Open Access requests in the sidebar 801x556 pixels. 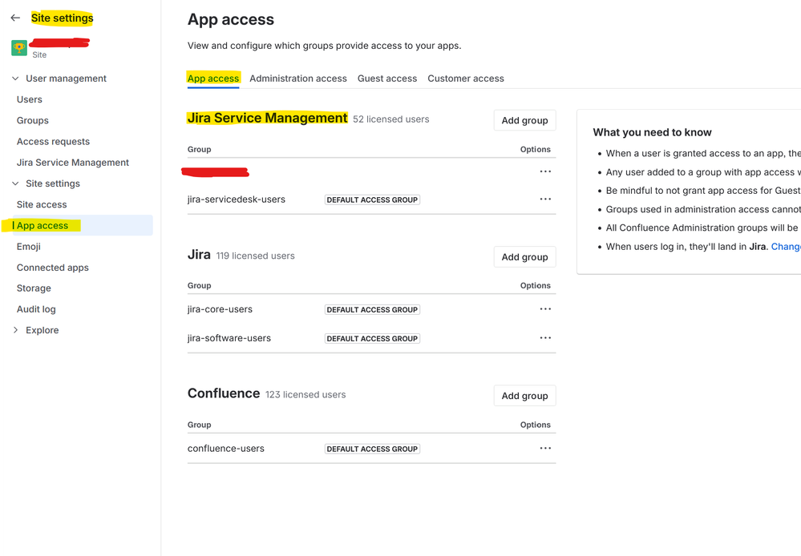point(53,142)
